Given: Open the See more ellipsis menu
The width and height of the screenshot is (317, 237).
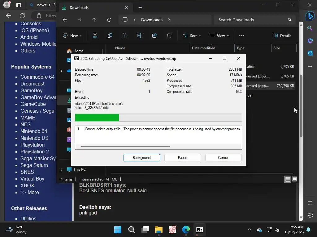Looking at the screenshot, I should coord(241,36).
